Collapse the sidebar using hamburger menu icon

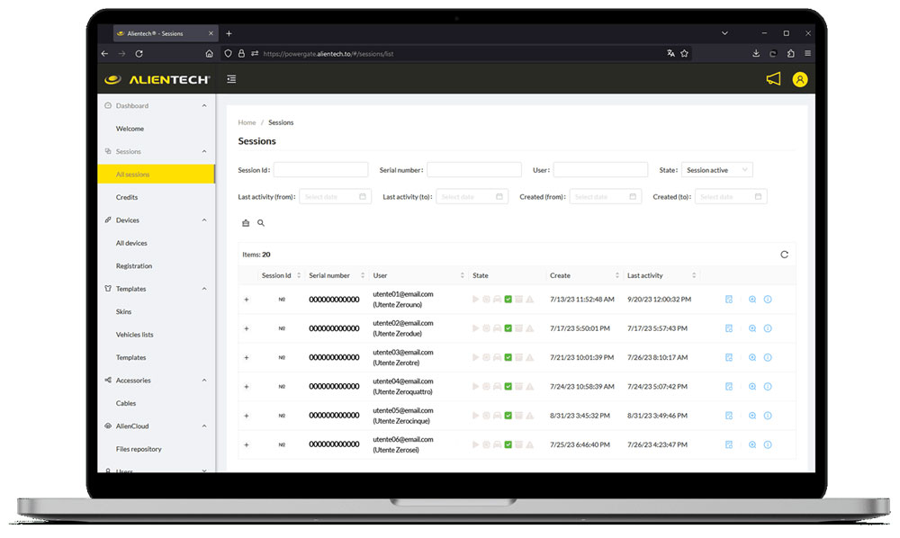231,79
